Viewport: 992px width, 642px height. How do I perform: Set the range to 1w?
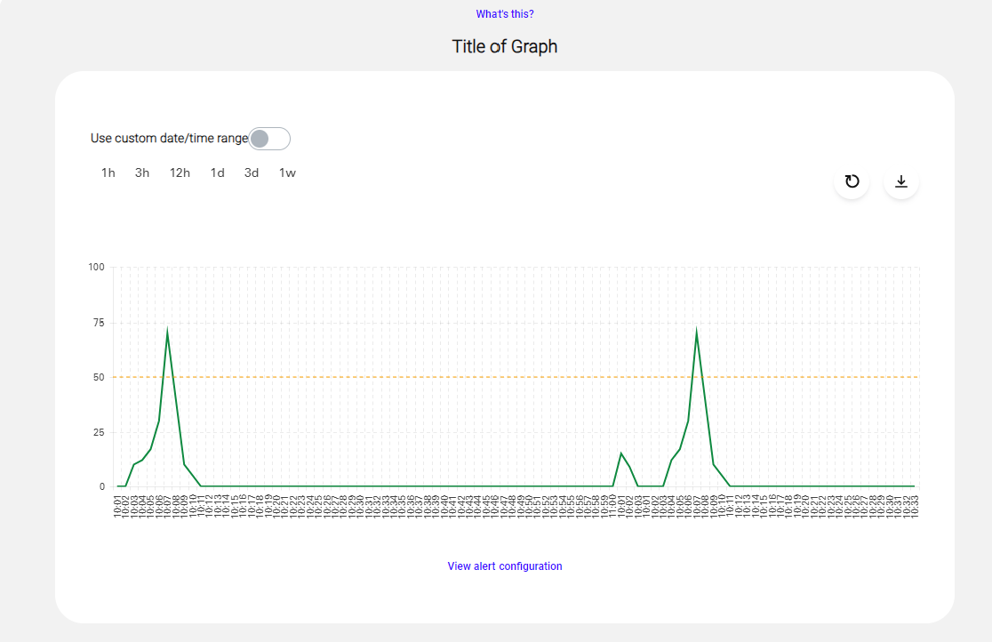pyautogui.click(x=287, y=173)
